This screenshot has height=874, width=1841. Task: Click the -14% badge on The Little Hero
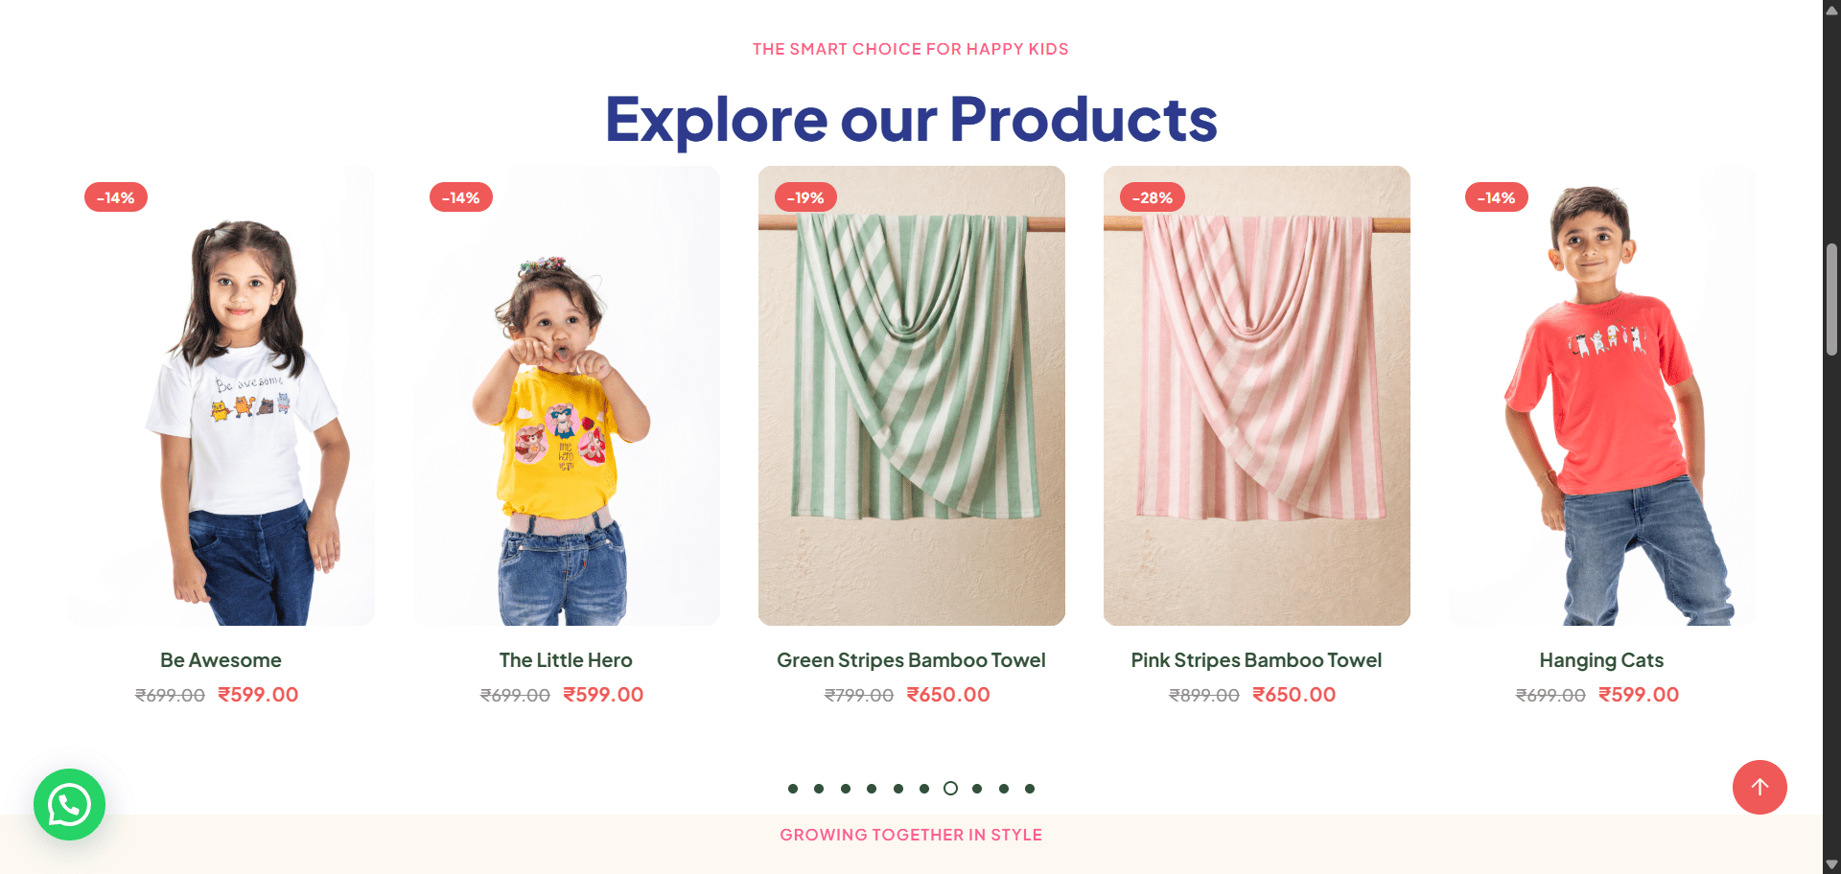[x=461, y=197]
